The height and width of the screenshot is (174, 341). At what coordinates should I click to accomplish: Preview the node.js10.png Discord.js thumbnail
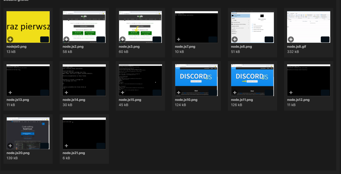point(196,80)
